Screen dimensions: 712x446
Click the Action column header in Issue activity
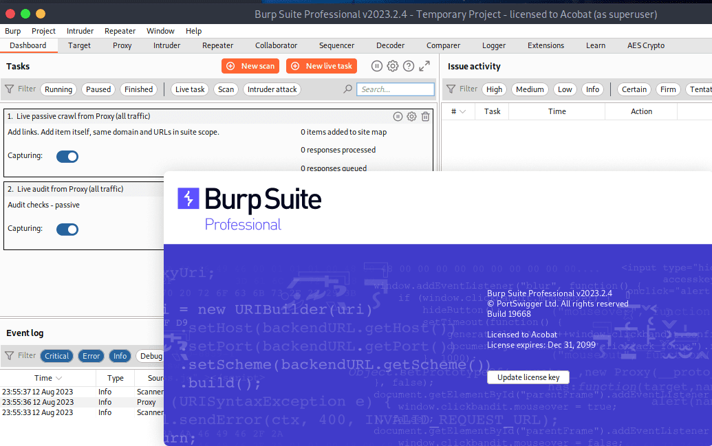point(641,111)
